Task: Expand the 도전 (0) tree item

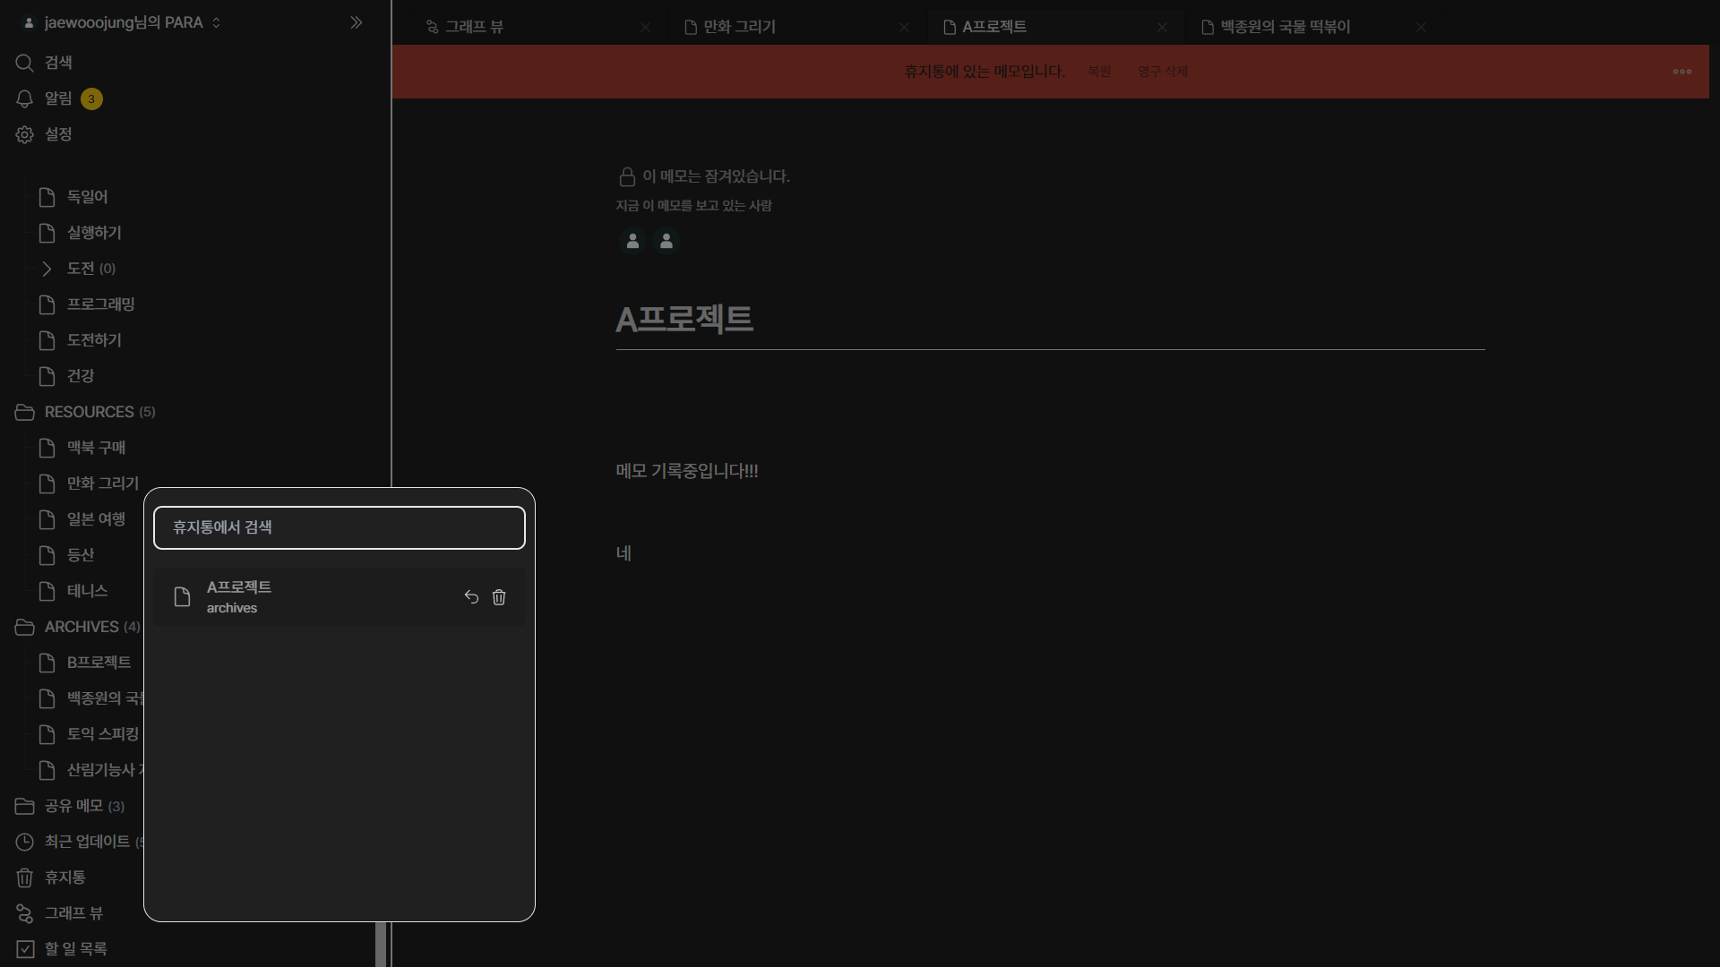Action: [47, 269]
